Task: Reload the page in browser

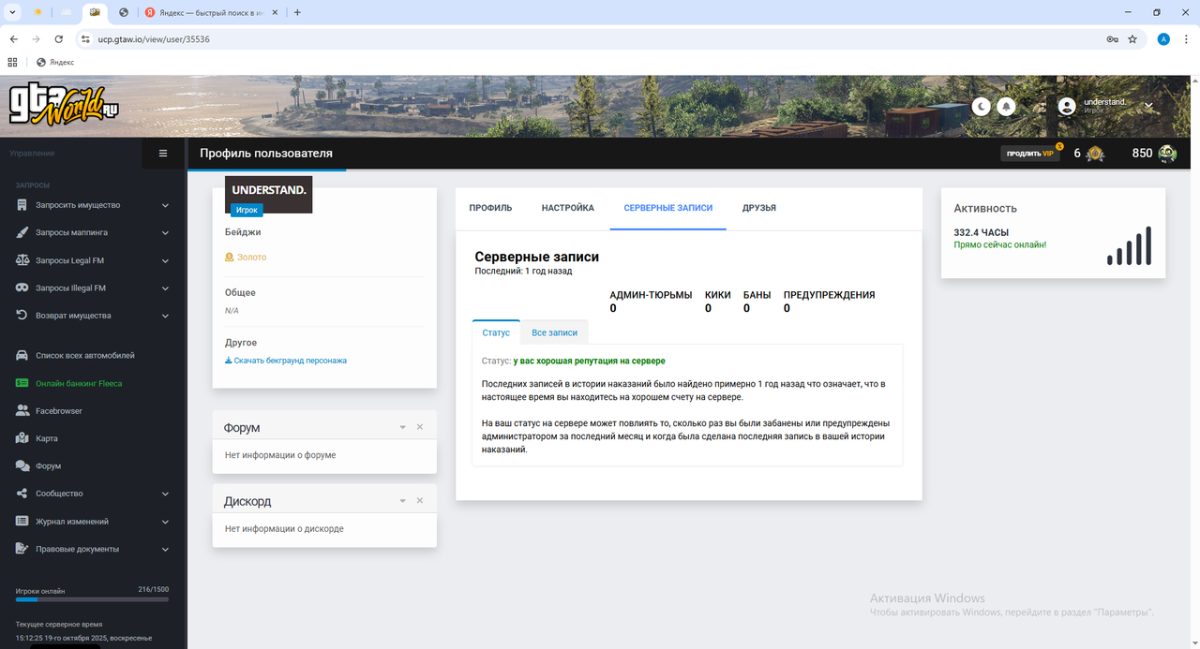Action: coord(59,39)
